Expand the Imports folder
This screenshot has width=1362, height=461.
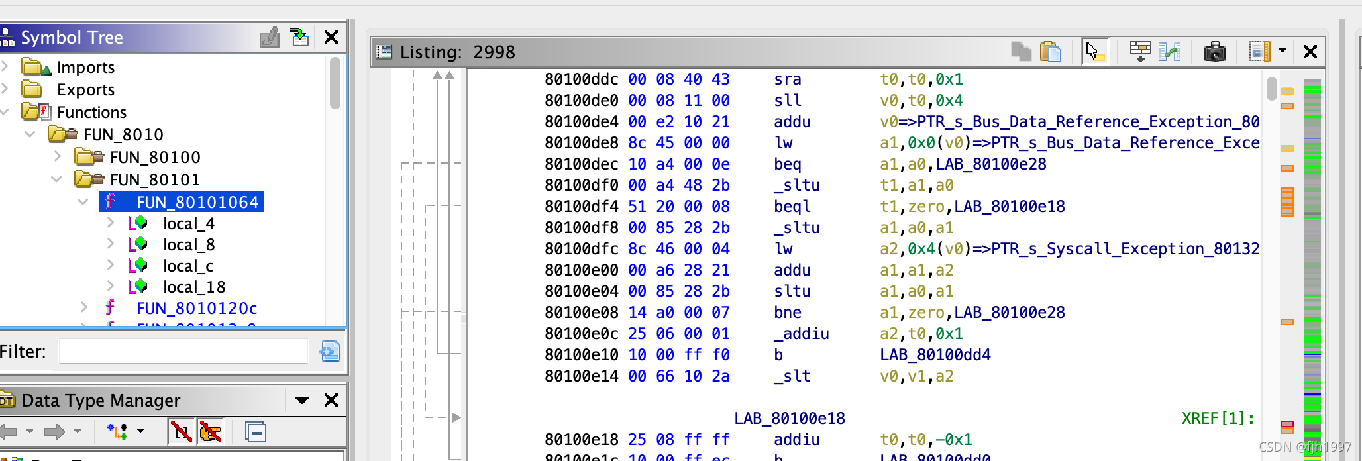coord(5,66)
